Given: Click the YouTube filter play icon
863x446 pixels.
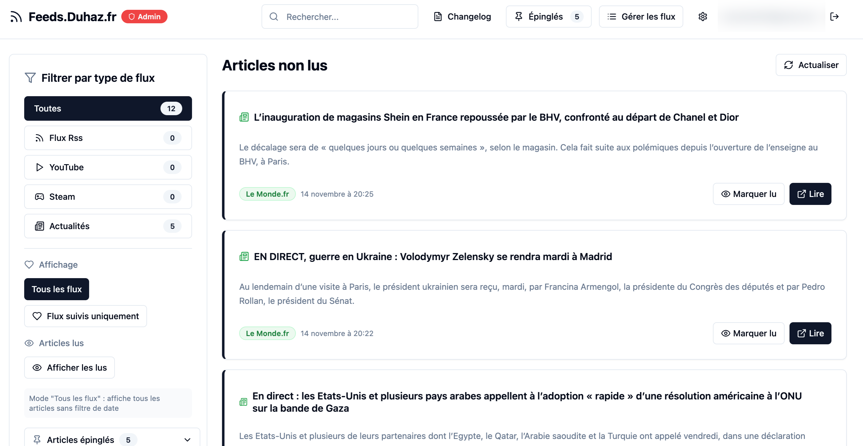Looking at the screenshot, I should pos(39,167).
